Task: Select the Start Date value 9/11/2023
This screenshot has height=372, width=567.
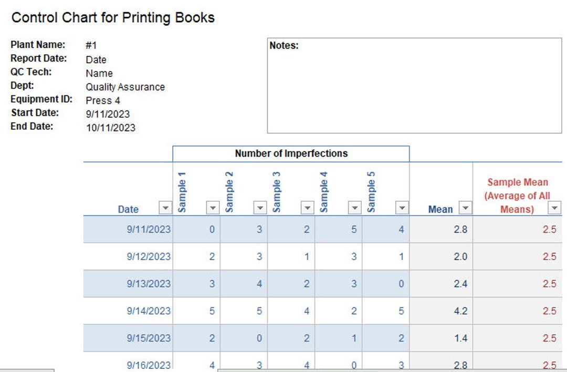Action: coord(108,114)
